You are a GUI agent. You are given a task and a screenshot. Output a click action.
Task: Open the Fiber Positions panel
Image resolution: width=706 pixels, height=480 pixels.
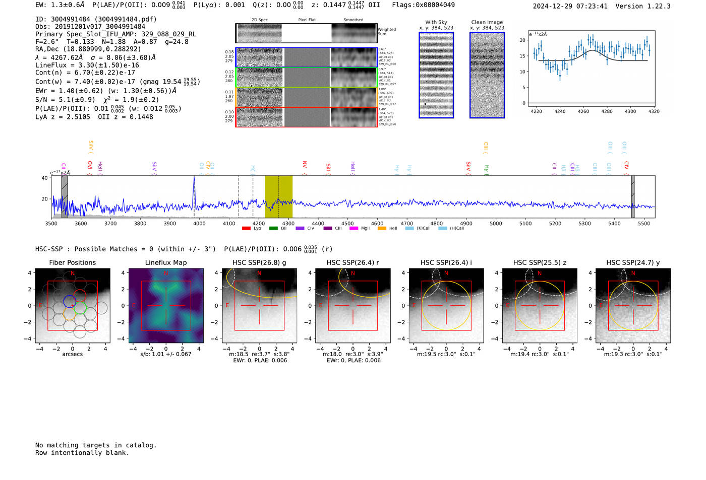pos(73,306)
